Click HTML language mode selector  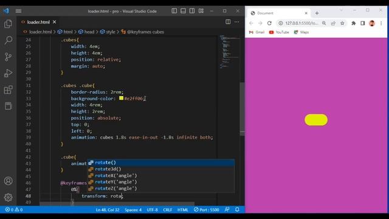(x=182, y=210)
